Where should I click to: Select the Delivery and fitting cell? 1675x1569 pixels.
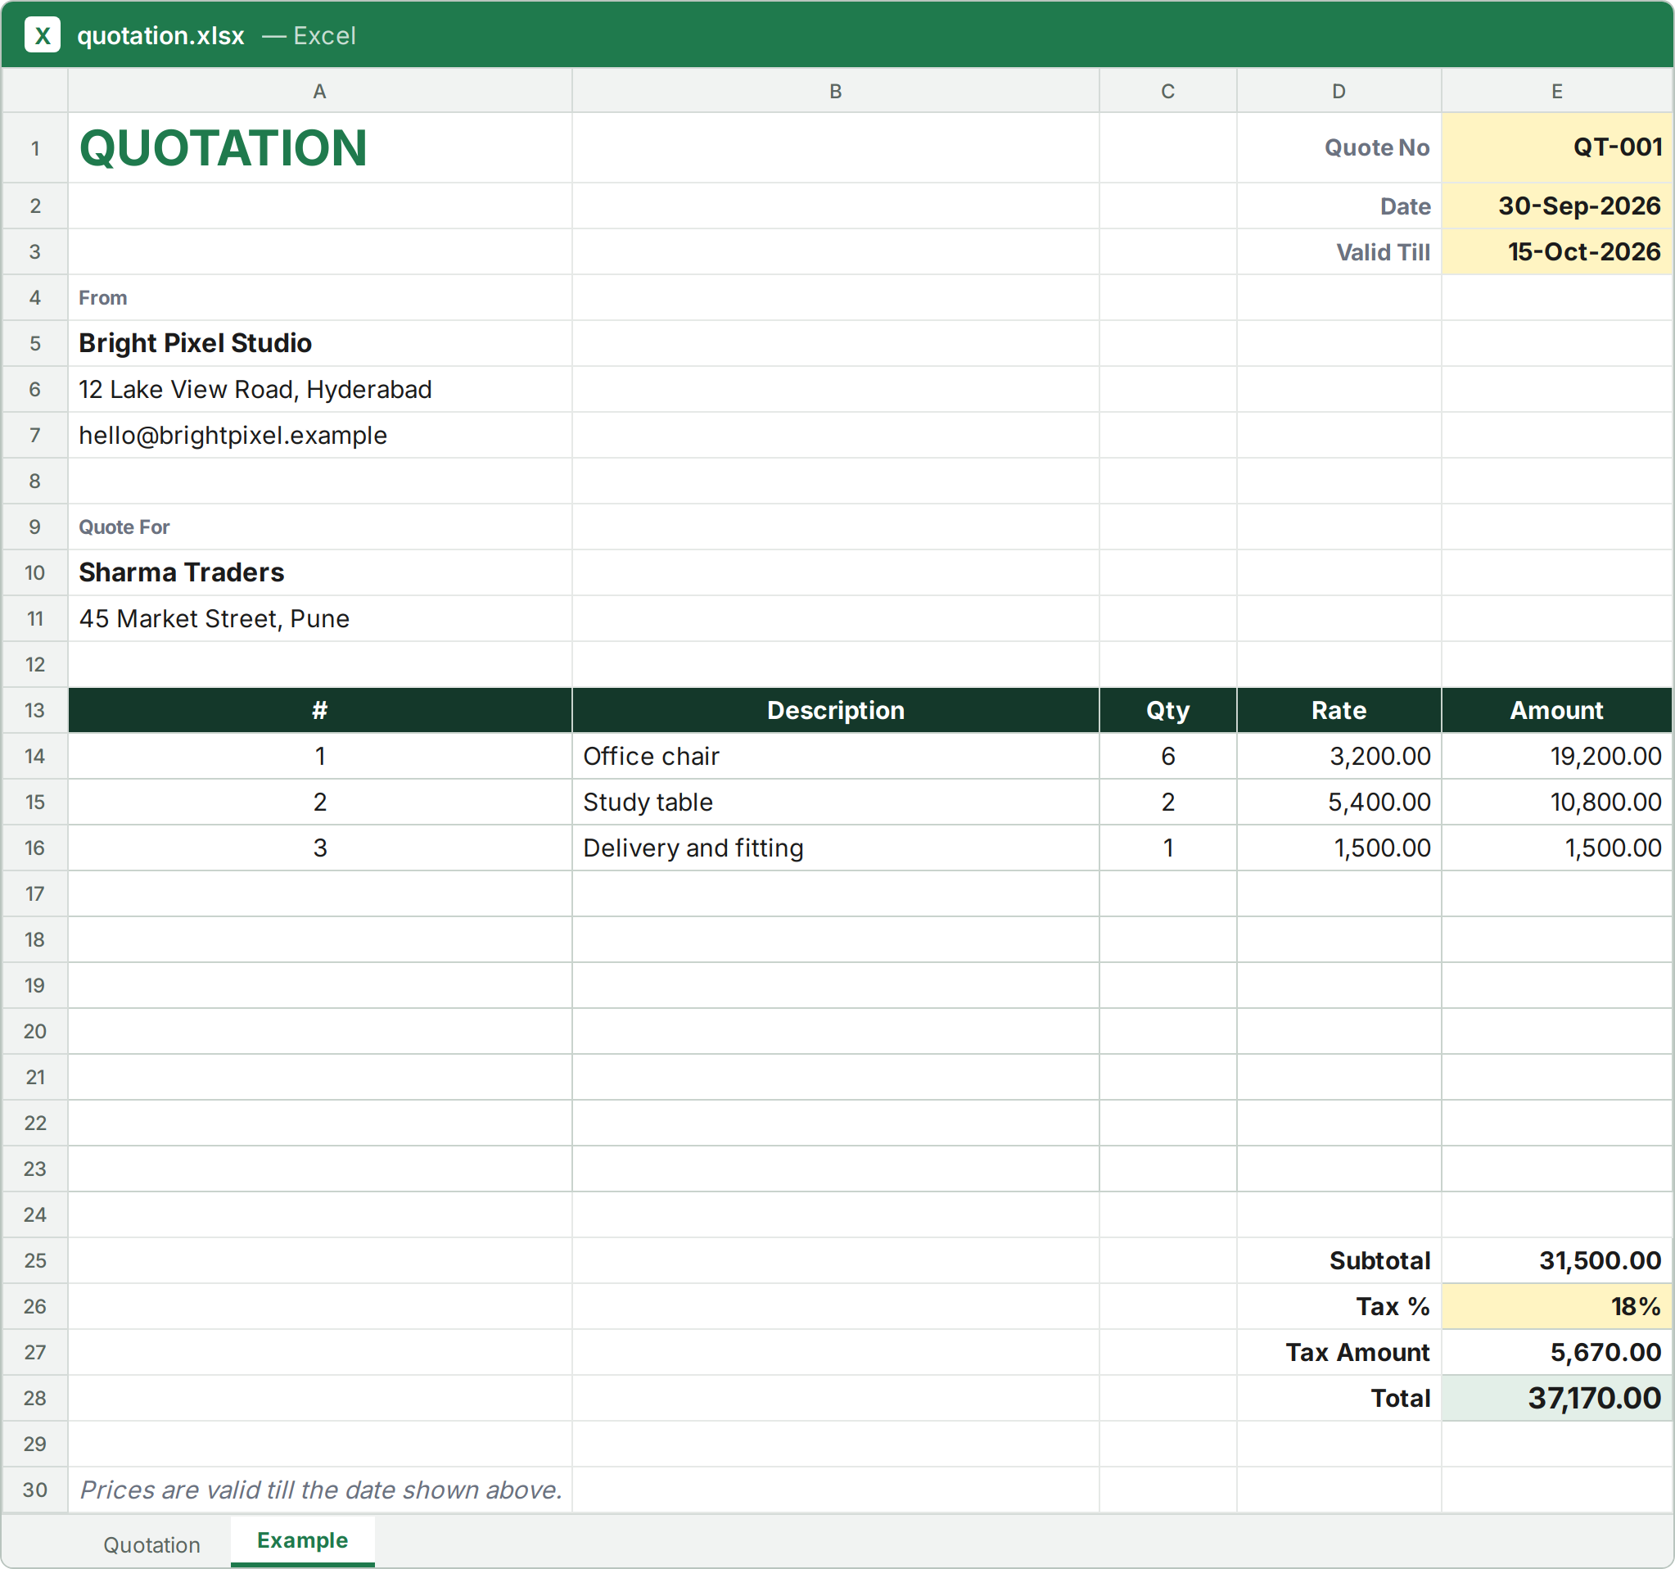[836, 848]
